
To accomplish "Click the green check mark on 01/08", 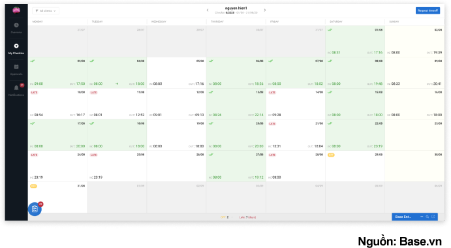I will [x=330, y=30].
